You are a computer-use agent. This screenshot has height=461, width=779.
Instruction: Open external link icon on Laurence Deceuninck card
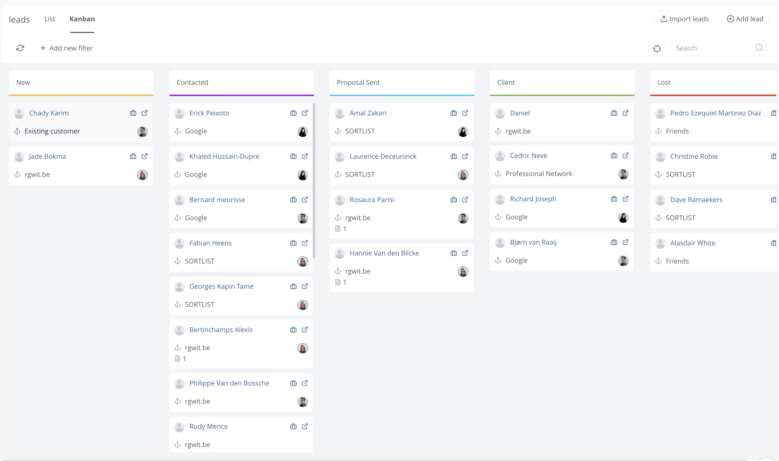point(465,156)
